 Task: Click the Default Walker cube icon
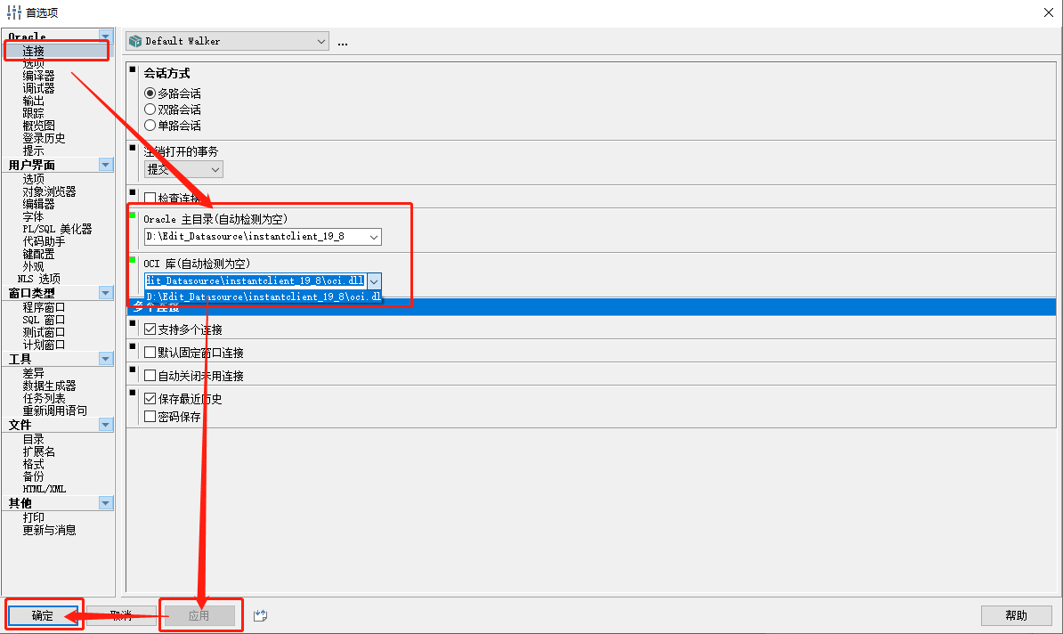(x=134, y=40)
